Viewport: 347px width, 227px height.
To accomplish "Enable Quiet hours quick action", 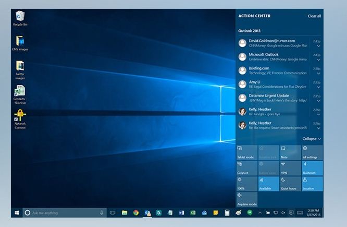I will [x=290, y=184].
